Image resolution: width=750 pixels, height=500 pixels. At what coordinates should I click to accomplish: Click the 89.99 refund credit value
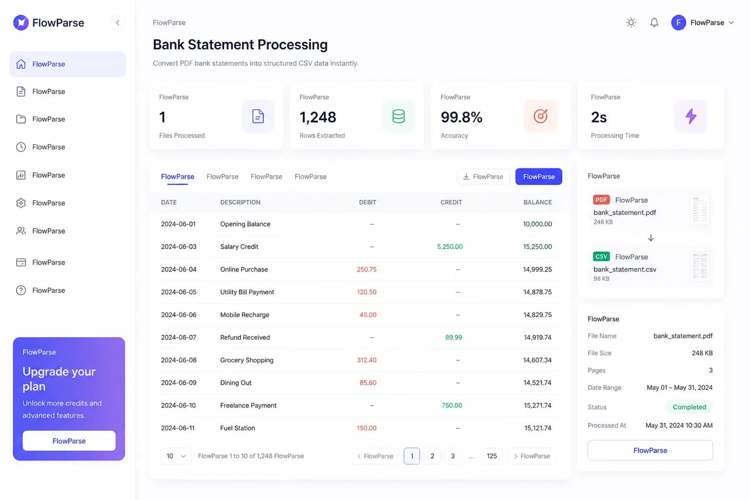pos(454,337)
